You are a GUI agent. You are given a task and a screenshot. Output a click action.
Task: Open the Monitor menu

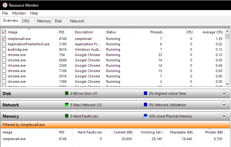[19, 13]
